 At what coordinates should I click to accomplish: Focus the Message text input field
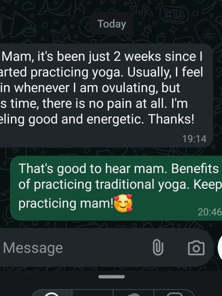(x=76, y=248)
